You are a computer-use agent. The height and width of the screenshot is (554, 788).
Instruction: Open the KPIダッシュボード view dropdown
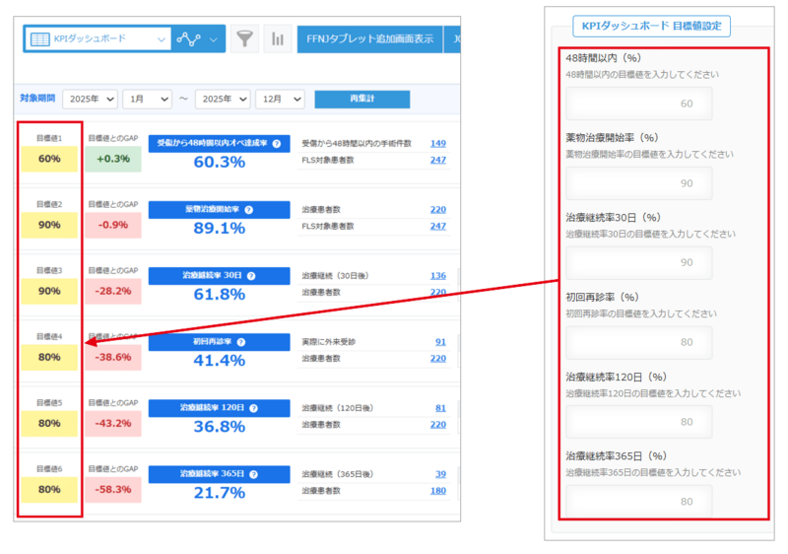[x=97, y=38]
